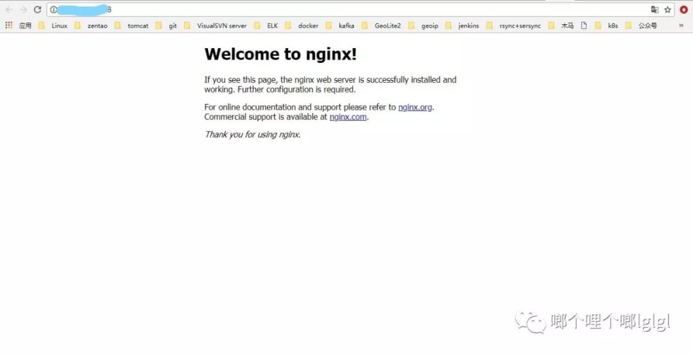Open the ELK bookmark folder
This screenshot has width=693, height=354.
pos(266,26)
